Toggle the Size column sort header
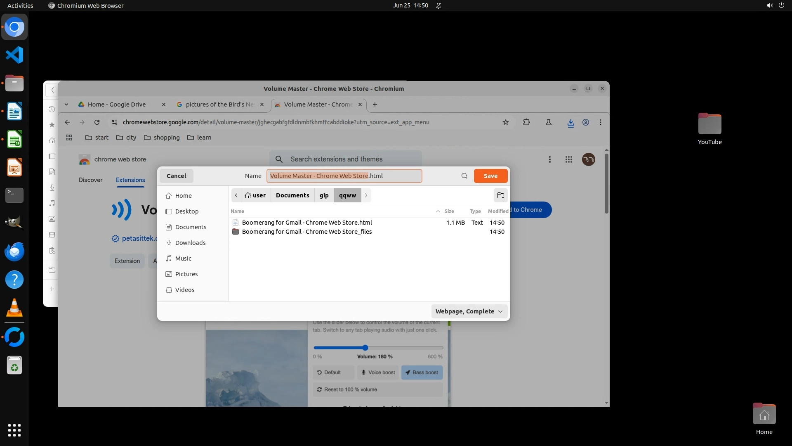792x446 pixels. coord(449,211)
